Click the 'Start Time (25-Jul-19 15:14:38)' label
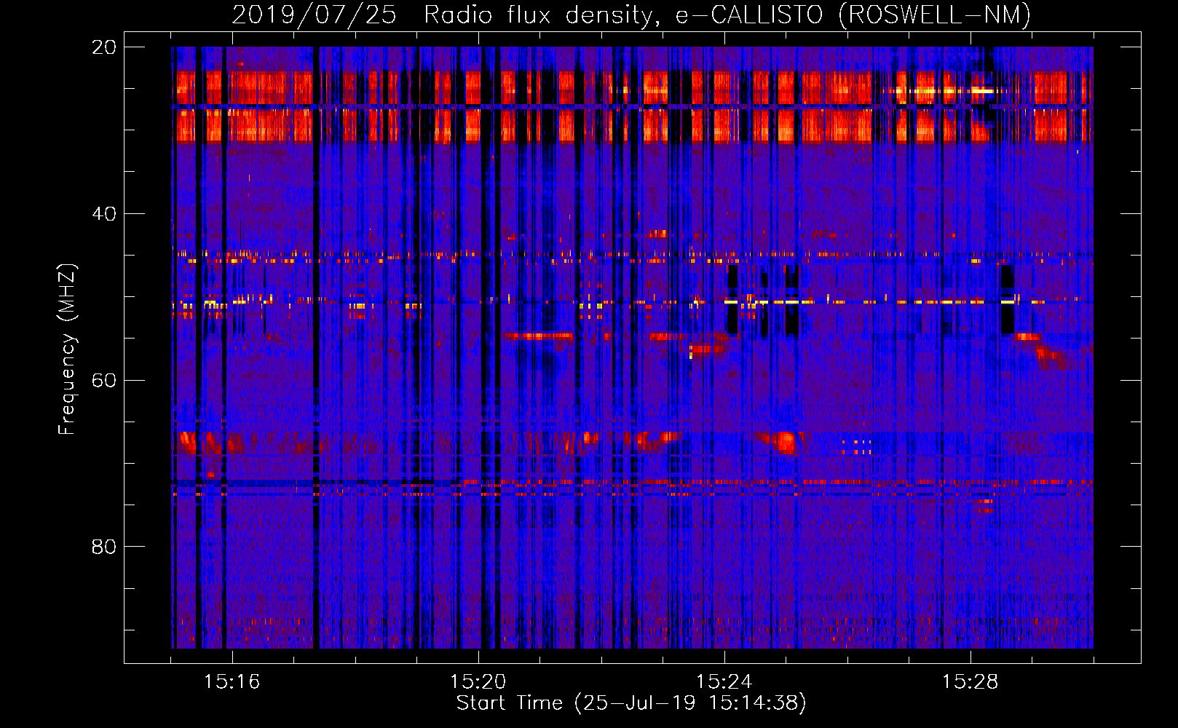The height and width of the screenshot is (728, 1178). (631, 703)
